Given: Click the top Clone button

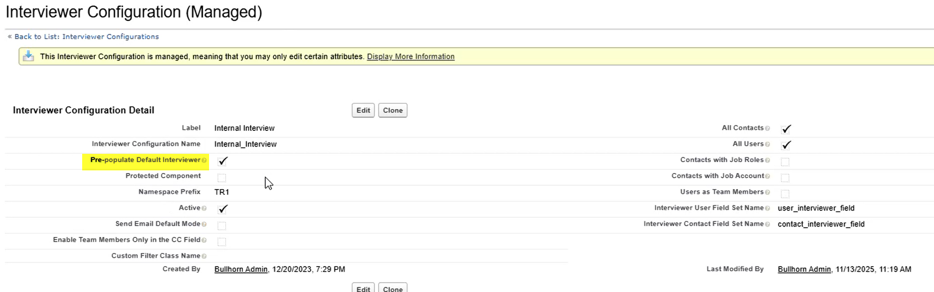Looking at the screenshot, I should 393,110.
